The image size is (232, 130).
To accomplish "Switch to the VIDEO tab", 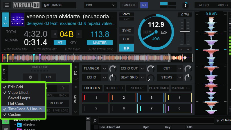I will [222, 5].
